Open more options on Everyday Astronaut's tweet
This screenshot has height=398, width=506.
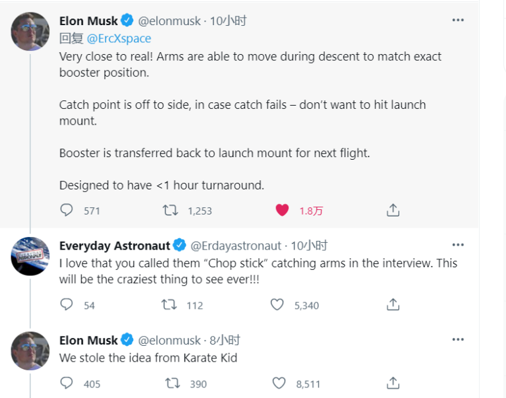click(x=458, y=245)
